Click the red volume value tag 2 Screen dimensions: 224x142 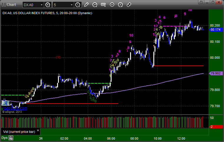coord(216,127)
